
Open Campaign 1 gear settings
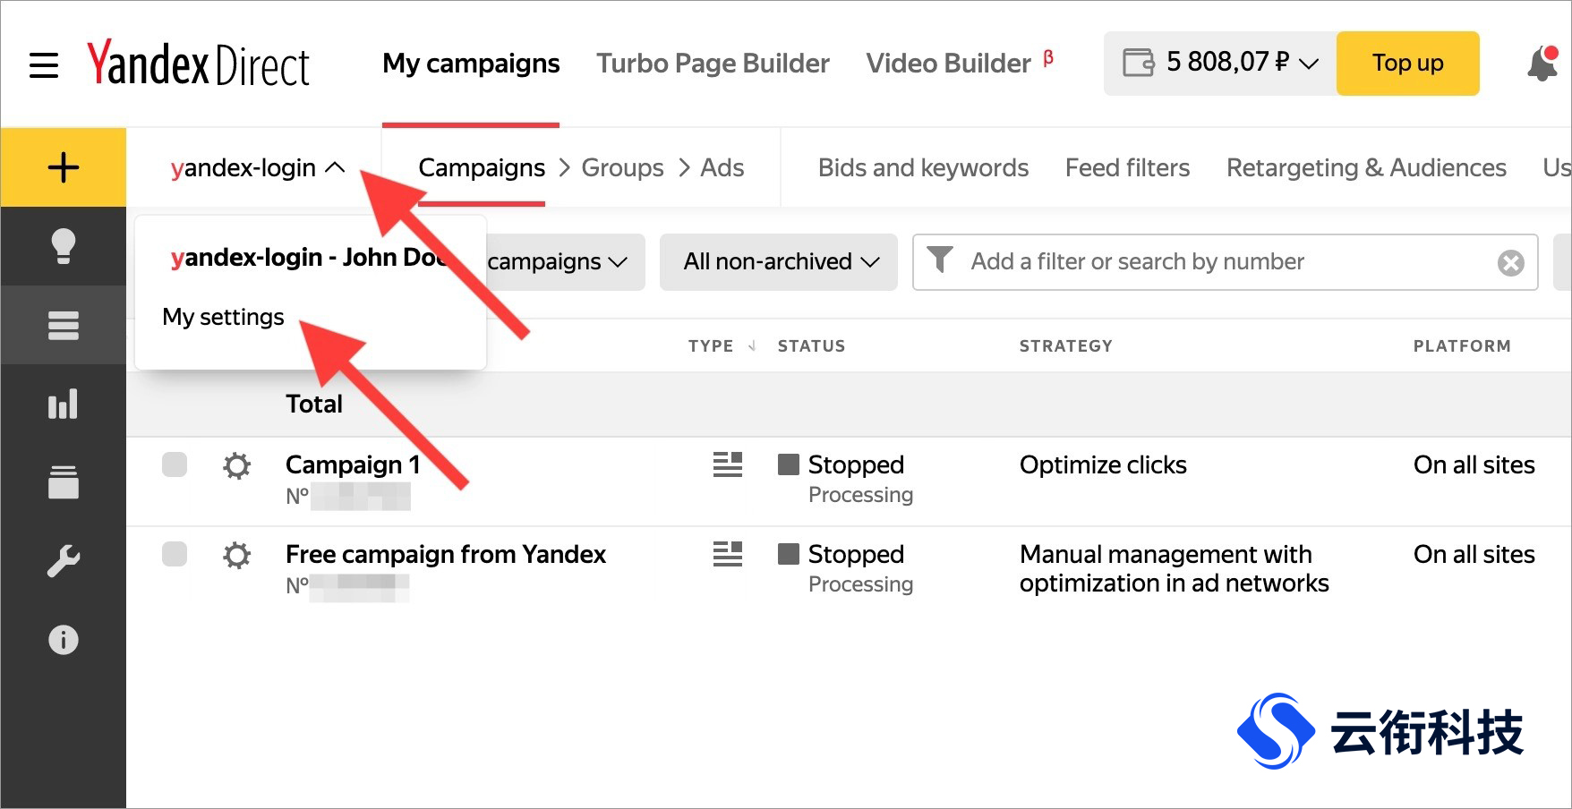click(x=237, y=466)
